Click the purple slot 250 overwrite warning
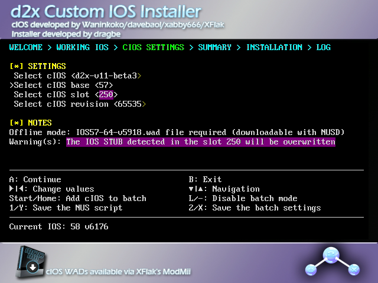Screen dimensions: 378x283 coord(201,141)
